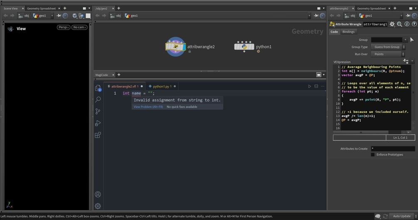Go forward in Scene View path bar
This screenshot has width=418, height=220.
12,16
